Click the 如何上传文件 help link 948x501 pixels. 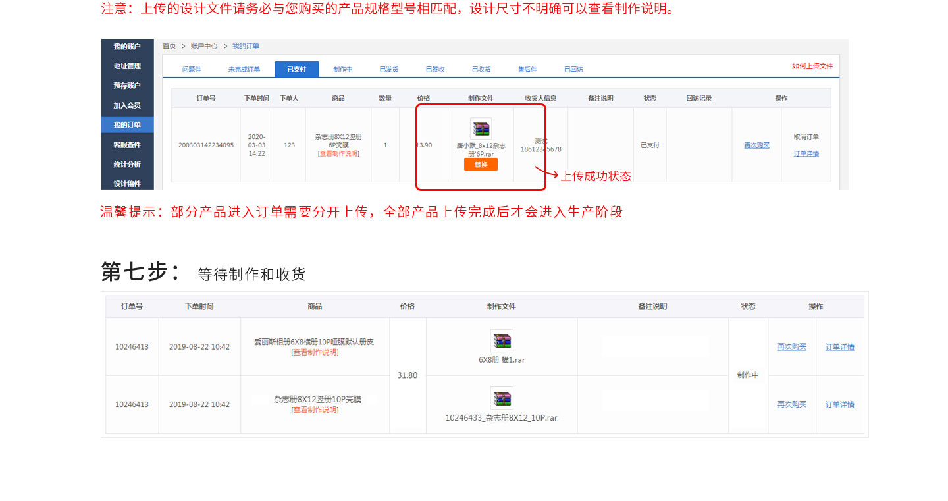[x=812, y=66]
